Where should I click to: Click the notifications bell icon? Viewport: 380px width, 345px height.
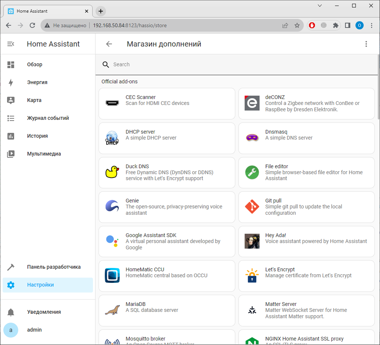[x=11, y=312]
